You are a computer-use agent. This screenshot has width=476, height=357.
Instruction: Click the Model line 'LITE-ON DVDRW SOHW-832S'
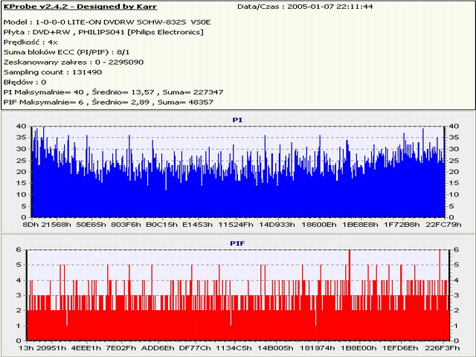point(107,22)
